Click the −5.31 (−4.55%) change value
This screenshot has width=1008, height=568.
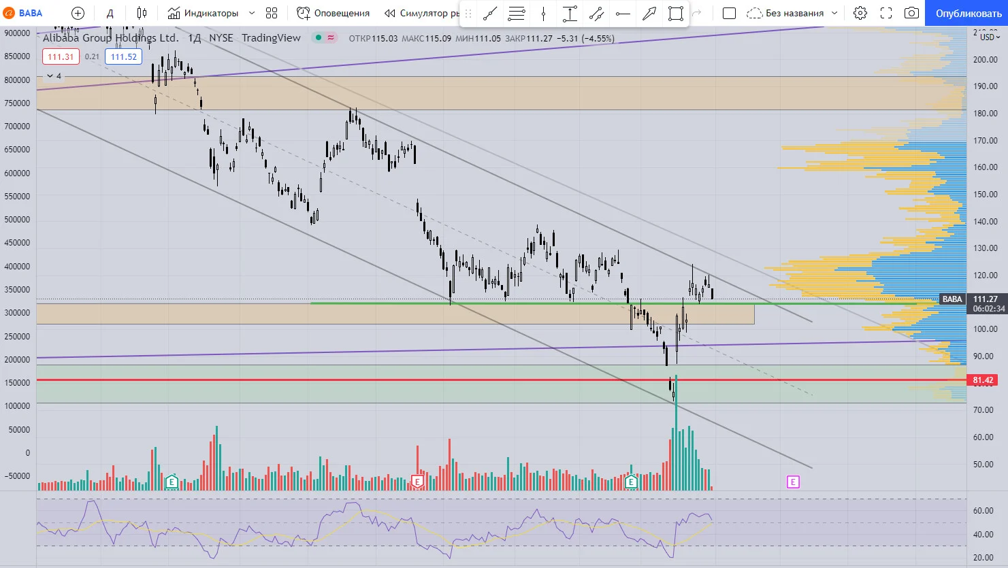pos(585,39)
